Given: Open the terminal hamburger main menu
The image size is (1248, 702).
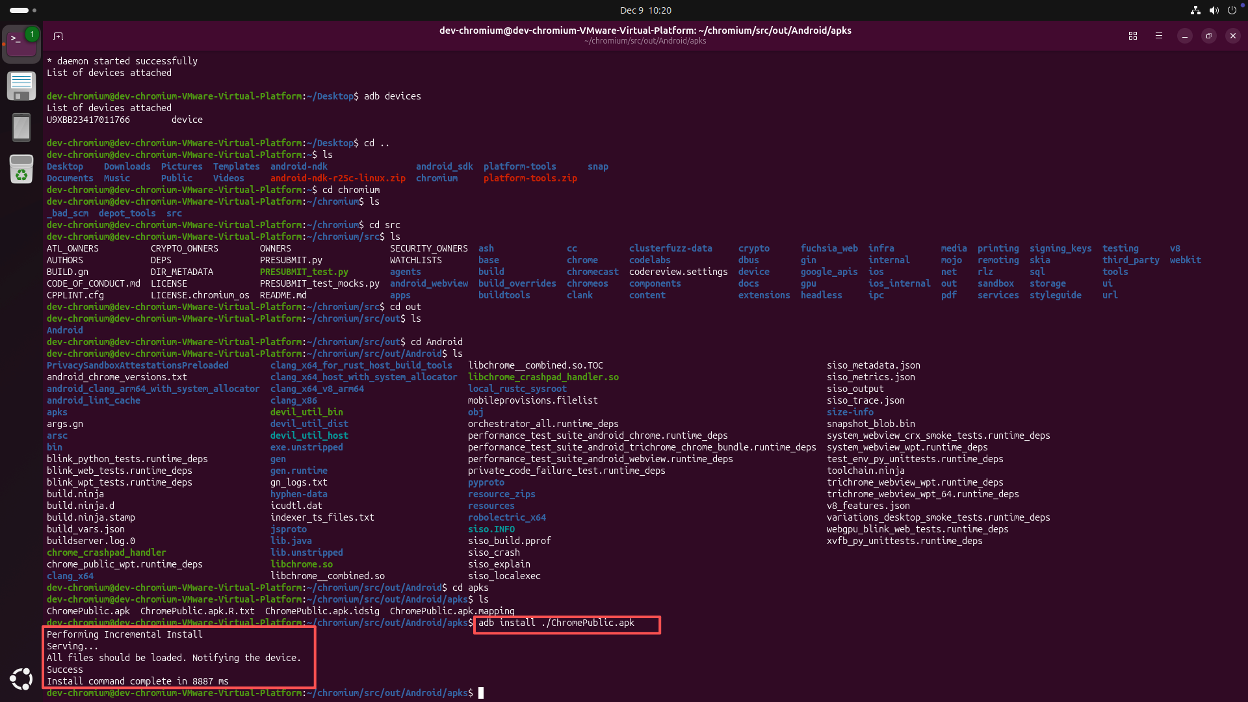Looking at the screenshot, I should pos(1159,36).
